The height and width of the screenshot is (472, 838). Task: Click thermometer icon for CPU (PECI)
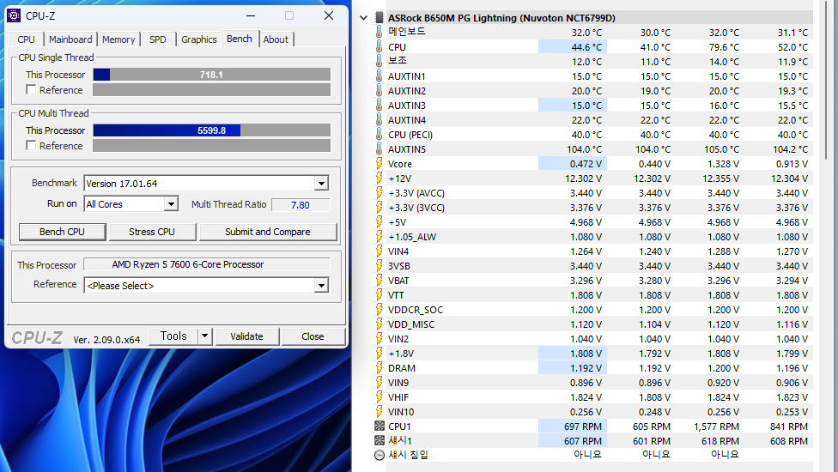[x=379, y=135]
